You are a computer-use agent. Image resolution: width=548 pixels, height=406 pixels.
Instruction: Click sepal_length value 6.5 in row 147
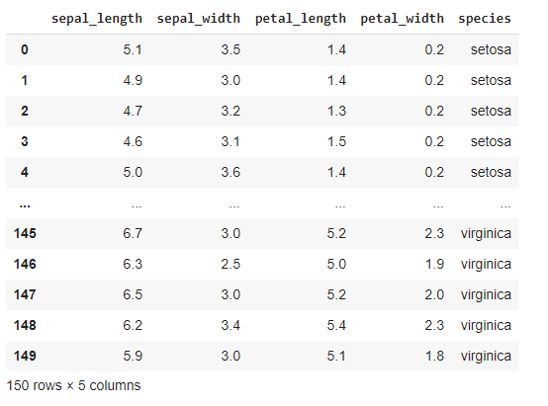pyautogui.click(x=133, y=294)
